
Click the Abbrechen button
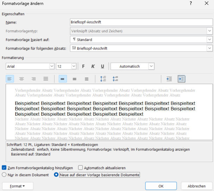[196, 186]
